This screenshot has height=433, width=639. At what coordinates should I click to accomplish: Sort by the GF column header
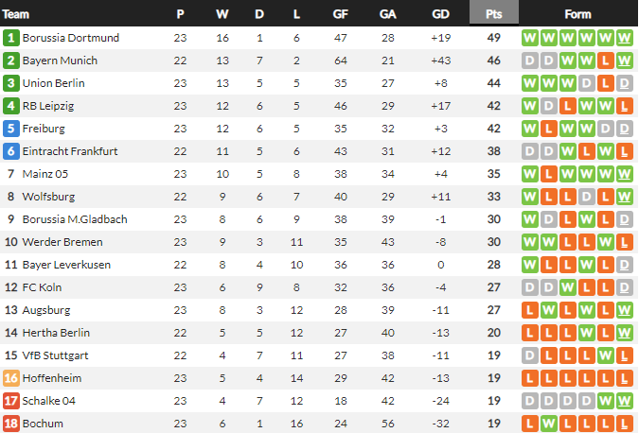[341, 14]
